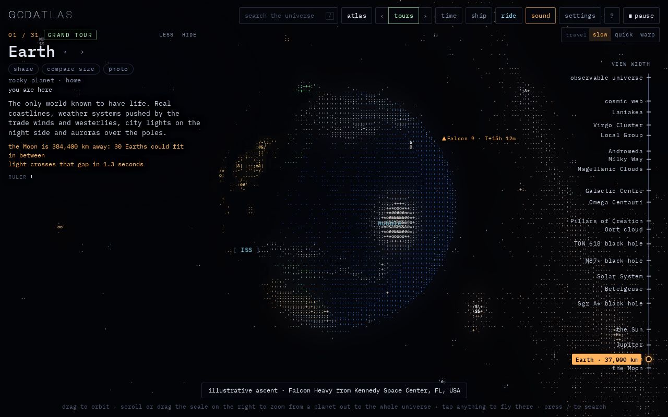Select Laniakea on the scale

coord(627,112)
